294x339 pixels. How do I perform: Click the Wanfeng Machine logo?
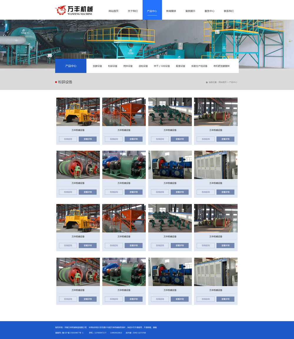[x=74, y=10]
